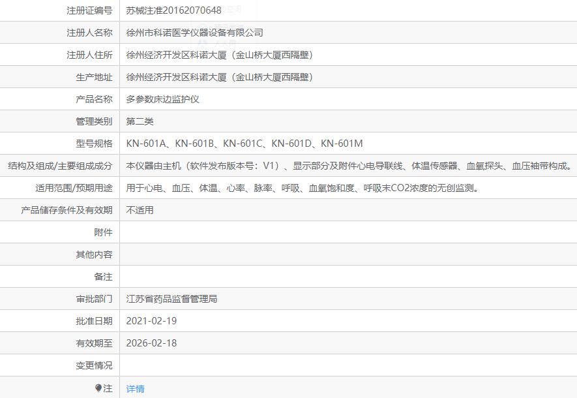This screenshot has width=577, height=398.
Task: Click the 结构及组成/主要组成成分 label
Action: [60, 166]
